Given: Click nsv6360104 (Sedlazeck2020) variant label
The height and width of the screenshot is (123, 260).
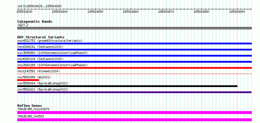Looking at the screenshot, I should coord(40,59).
